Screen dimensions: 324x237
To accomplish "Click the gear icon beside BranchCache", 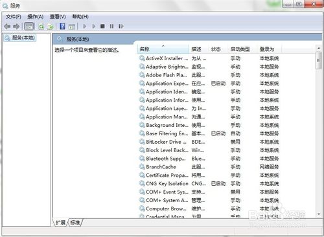I will 142,166.
